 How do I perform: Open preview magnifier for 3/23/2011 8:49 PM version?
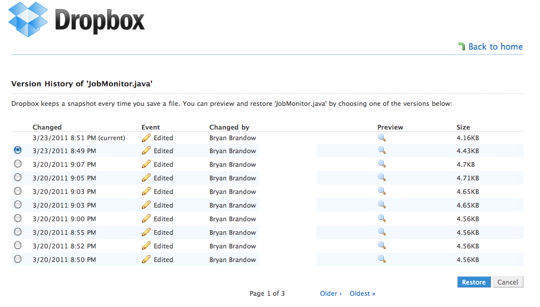pos(381,151)
